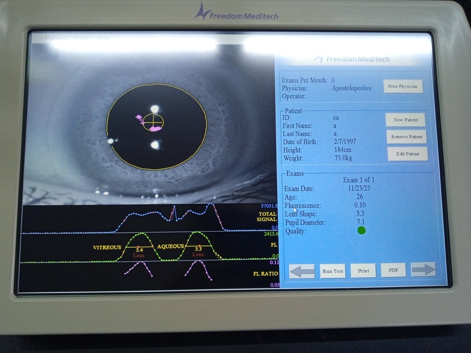The height and width of the screenshot is (353, 471).
Task: Open the Help menu
Action: click(104, 38)
